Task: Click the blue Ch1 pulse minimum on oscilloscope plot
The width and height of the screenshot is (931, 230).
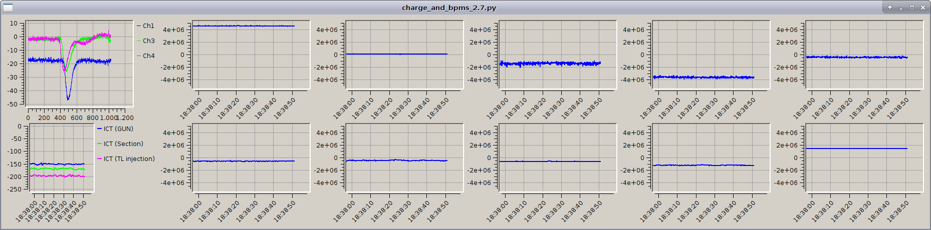Action: (x=68, y=98)
